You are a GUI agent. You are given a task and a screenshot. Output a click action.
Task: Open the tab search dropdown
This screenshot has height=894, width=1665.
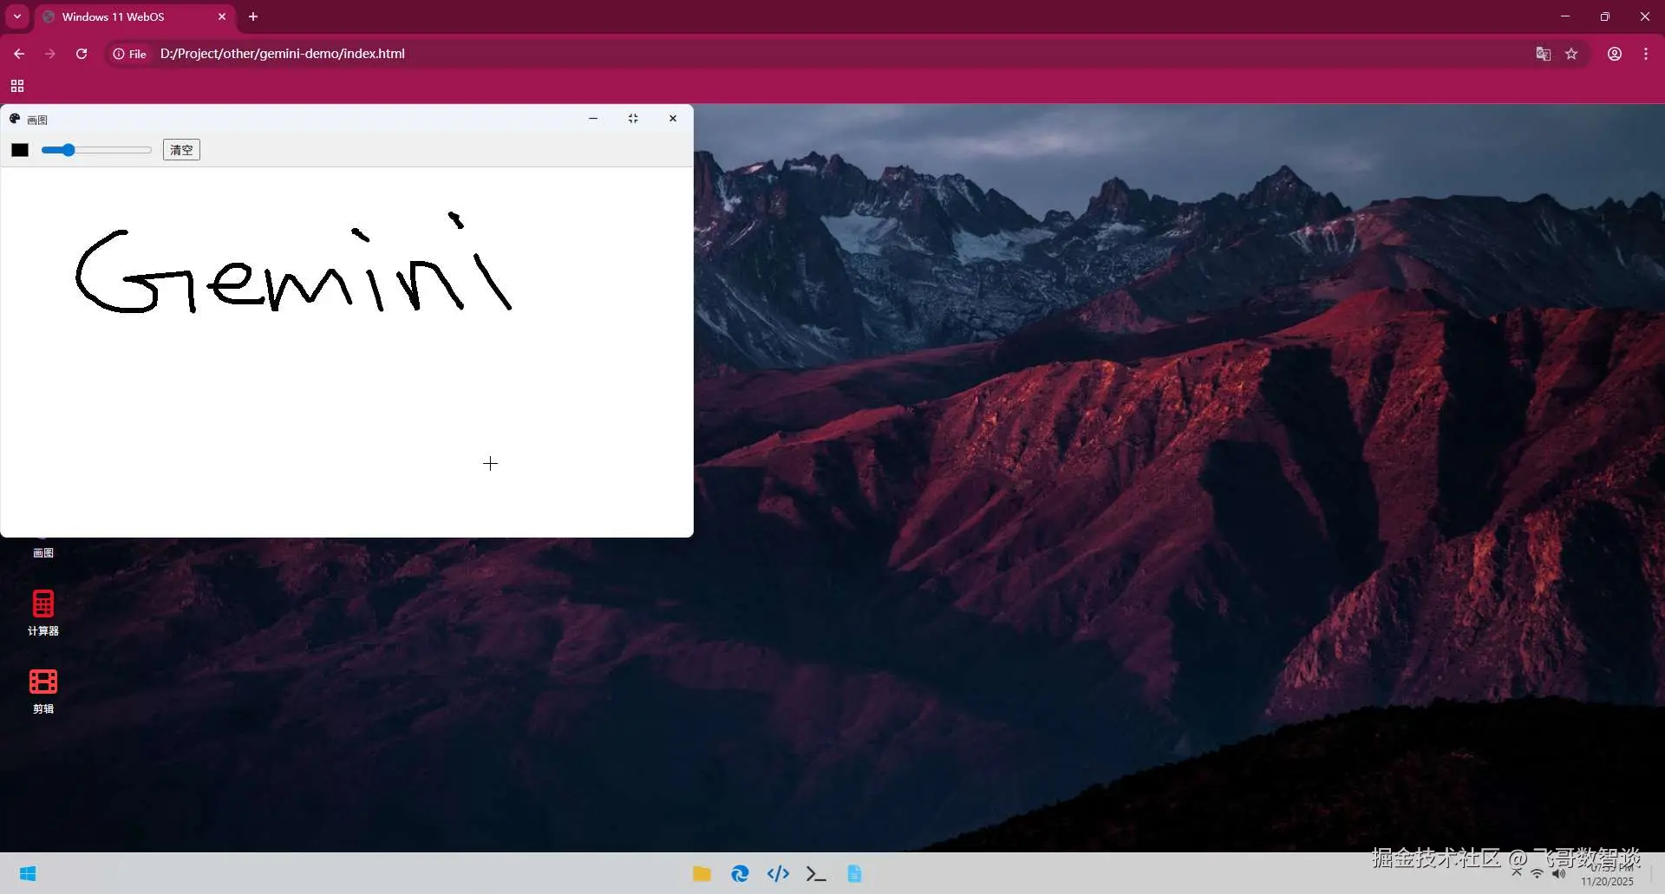(x=17, y=16)
